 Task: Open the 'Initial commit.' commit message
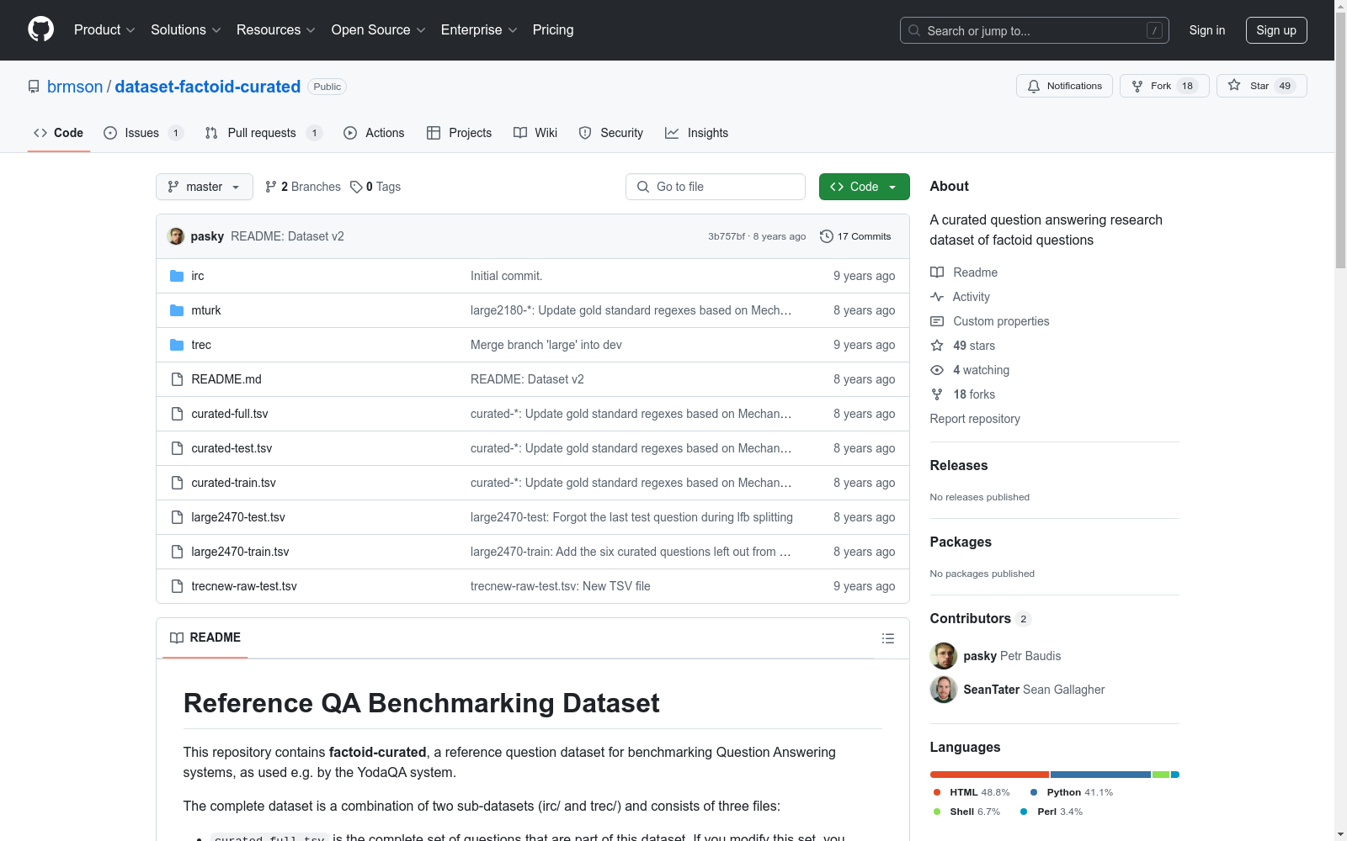(506, 276)
